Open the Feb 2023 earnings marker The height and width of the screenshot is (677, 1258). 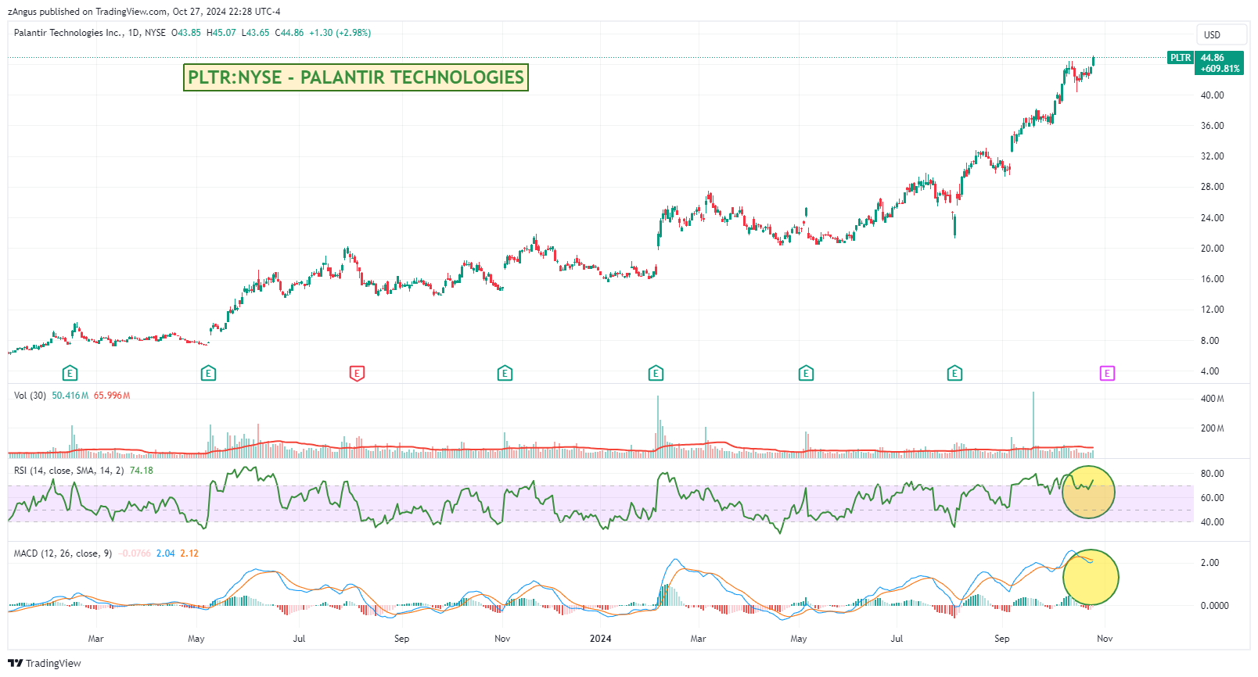click(70, 374)
